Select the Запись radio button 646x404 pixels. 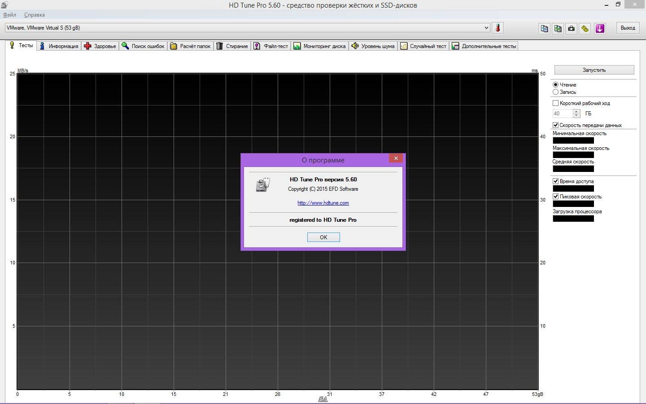pyautogui.click(x=555, y=92)
